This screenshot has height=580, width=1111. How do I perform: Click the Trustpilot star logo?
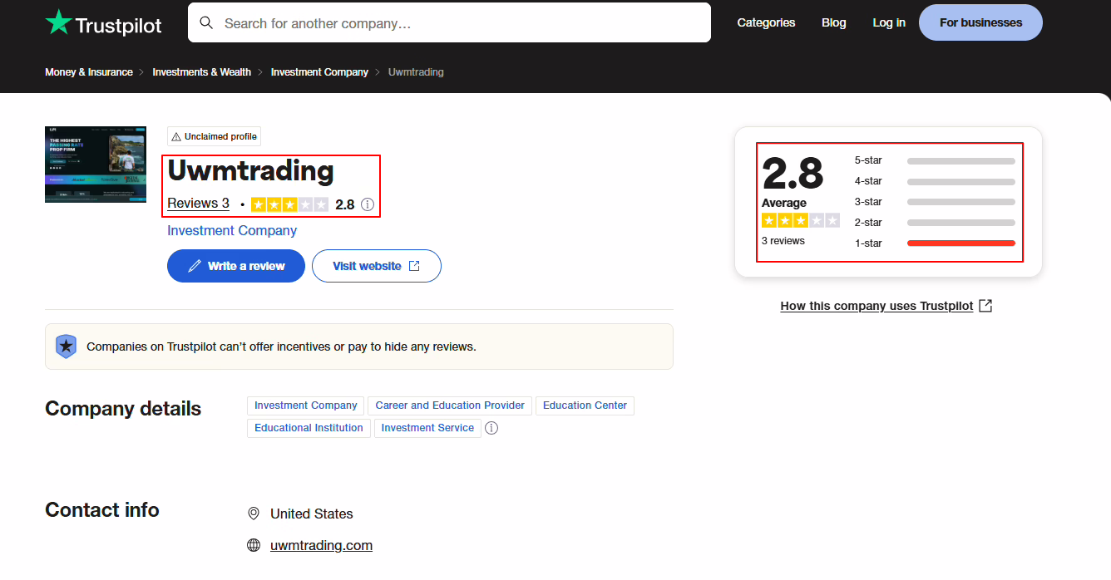coord(58,22)
